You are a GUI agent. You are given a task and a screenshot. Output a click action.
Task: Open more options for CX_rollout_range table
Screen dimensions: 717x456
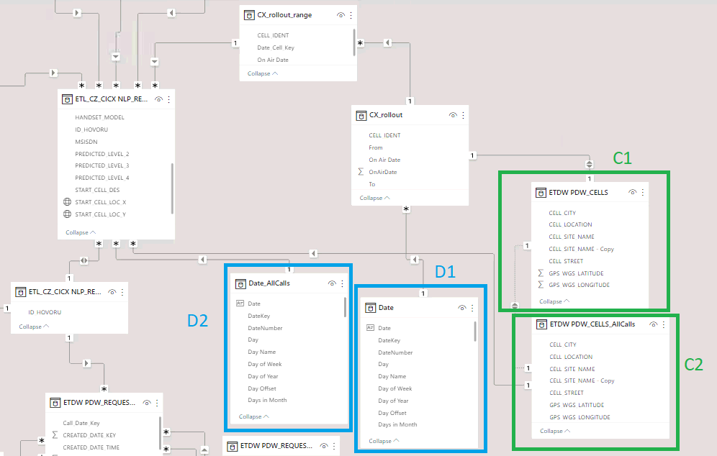coord(351,15)
